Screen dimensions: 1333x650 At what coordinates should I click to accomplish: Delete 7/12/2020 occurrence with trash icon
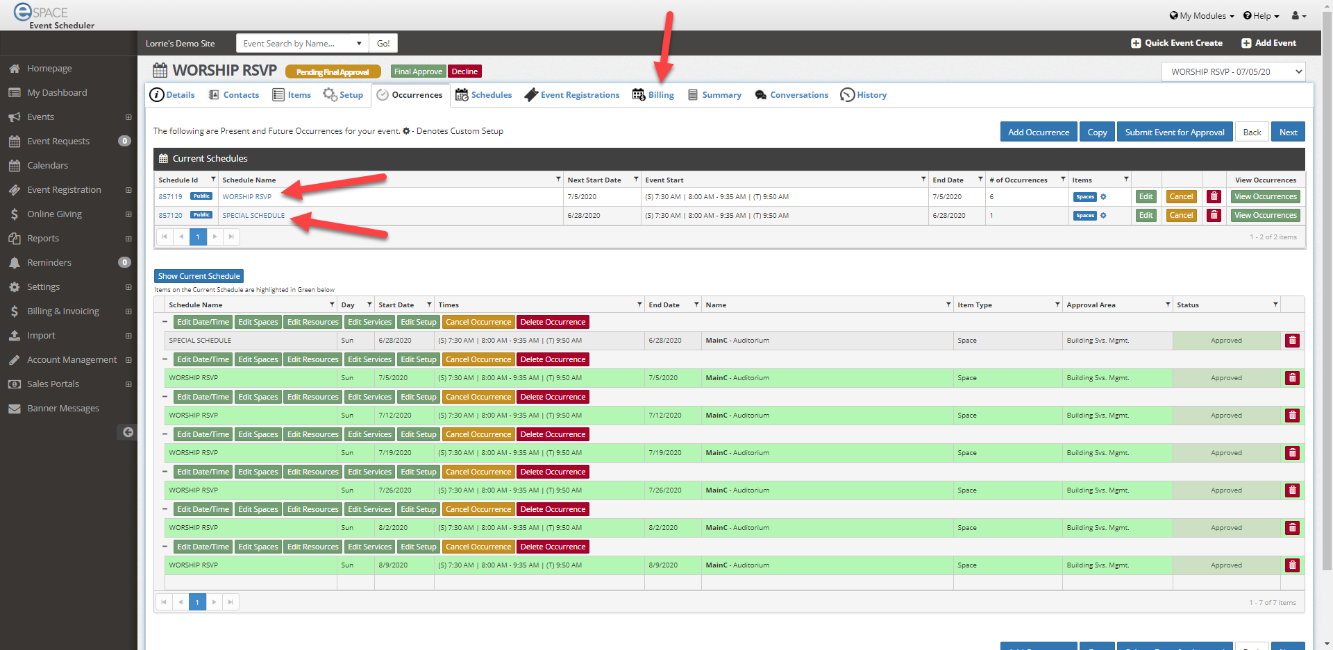click(1292, 416)
